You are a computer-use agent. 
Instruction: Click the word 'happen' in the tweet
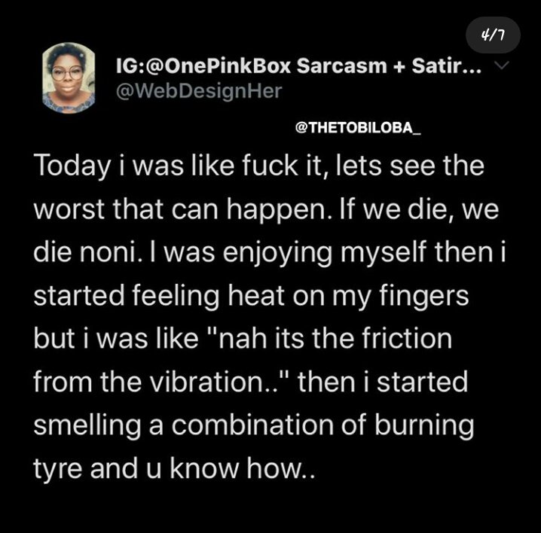[277, 211]
